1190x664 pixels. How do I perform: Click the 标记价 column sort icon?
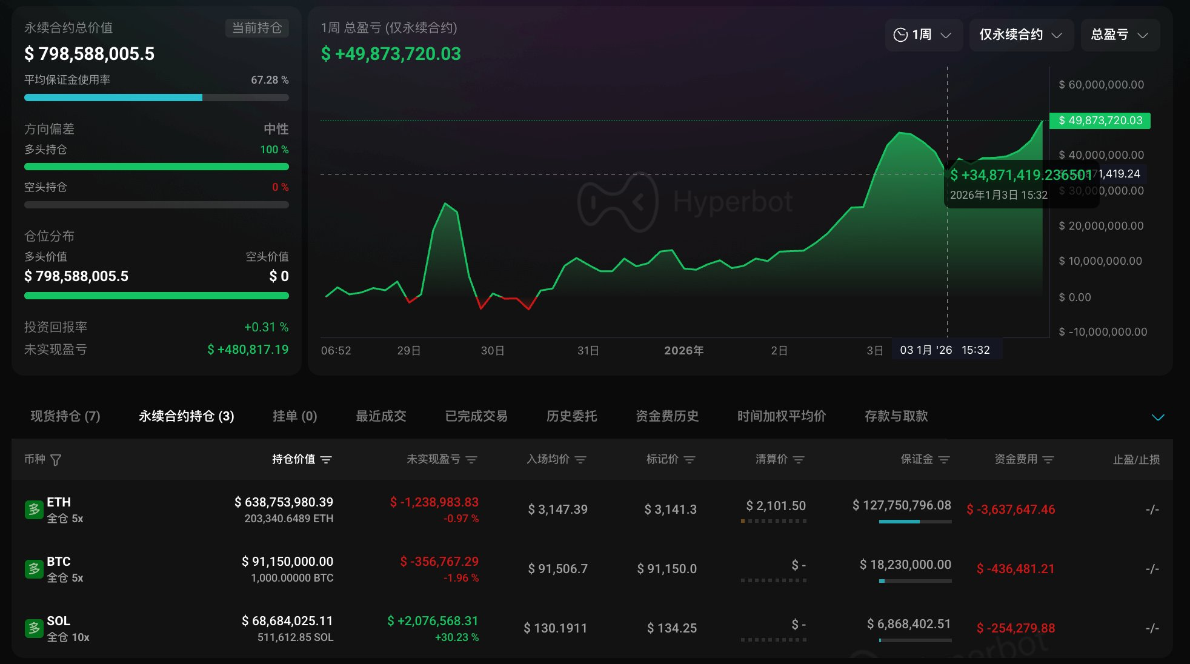click(x=689, y=460)
